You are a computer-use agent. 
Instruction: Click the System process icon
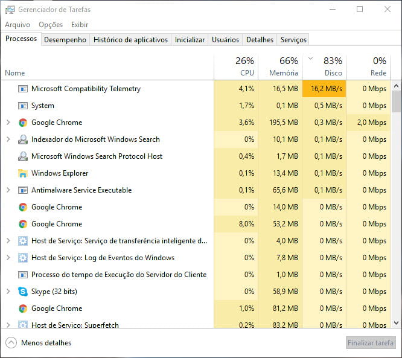(x=23, y=106)
